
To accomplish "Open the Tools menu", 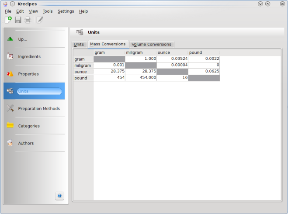I will coord(48,11).
